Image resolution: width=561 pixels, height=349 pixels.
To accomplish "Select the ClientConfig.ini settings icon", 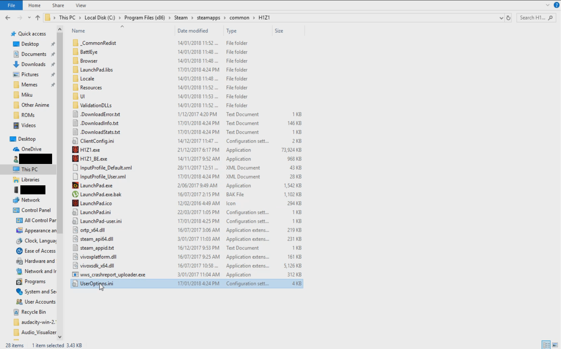I will point(75,141).
